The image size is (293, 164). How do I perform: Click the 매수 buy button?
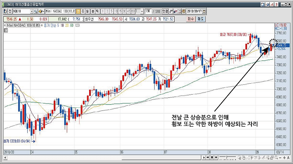(x=191, y=19)
